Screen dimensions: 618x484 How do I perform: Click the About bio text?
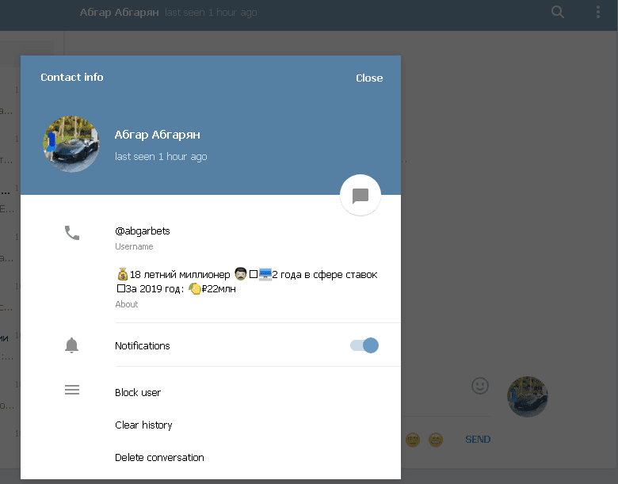pyautogui.click(x=246, y=282)
